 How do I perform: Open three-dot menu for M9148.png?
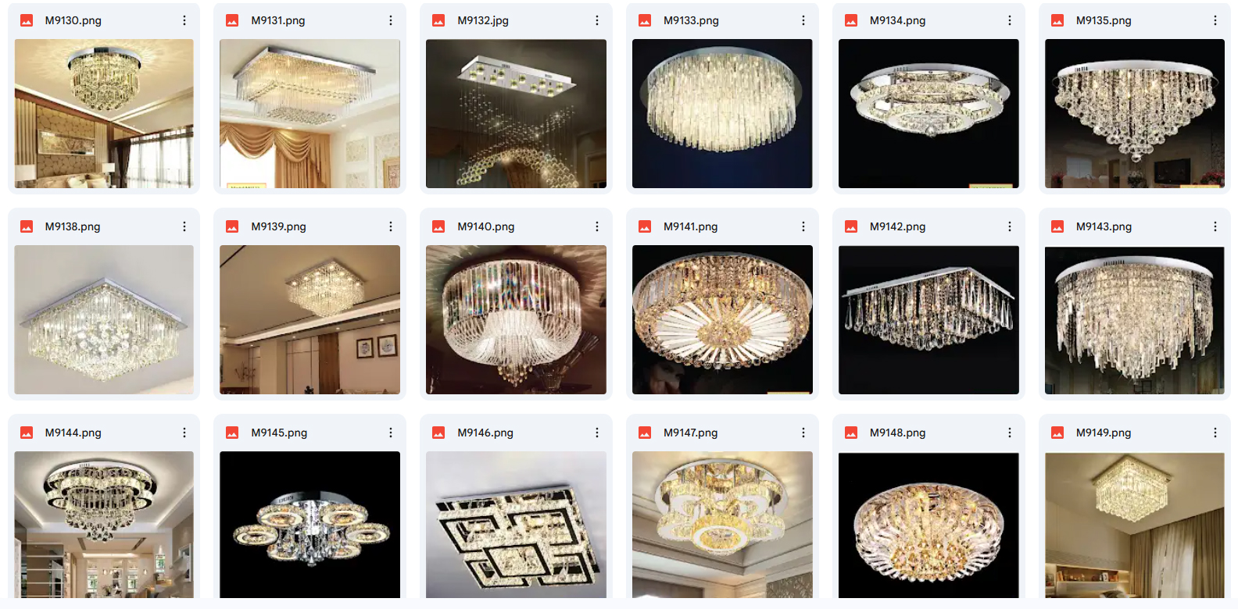[x=1010, y=433]
